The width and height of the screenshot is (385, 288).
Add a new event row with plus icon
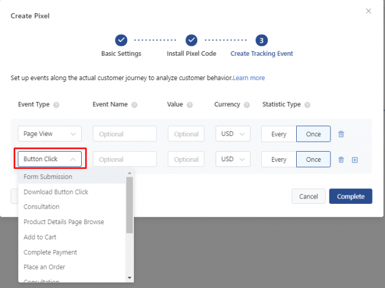tap(355, 159)
